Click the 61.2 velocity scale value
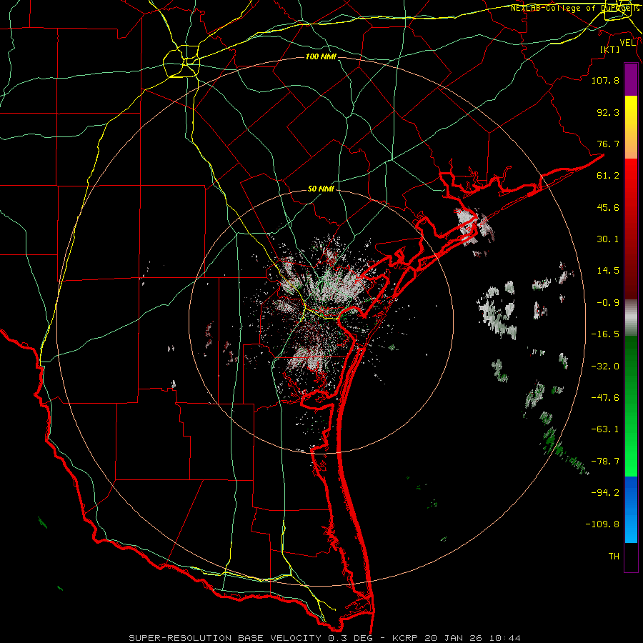 pos(608,176)
